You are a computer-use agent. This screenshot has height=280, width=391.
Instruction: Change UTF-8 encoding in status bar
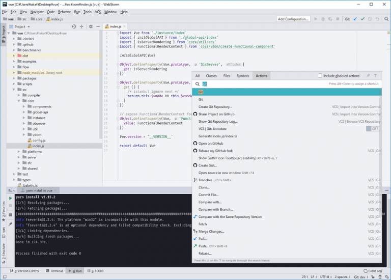tap(326, 277)
